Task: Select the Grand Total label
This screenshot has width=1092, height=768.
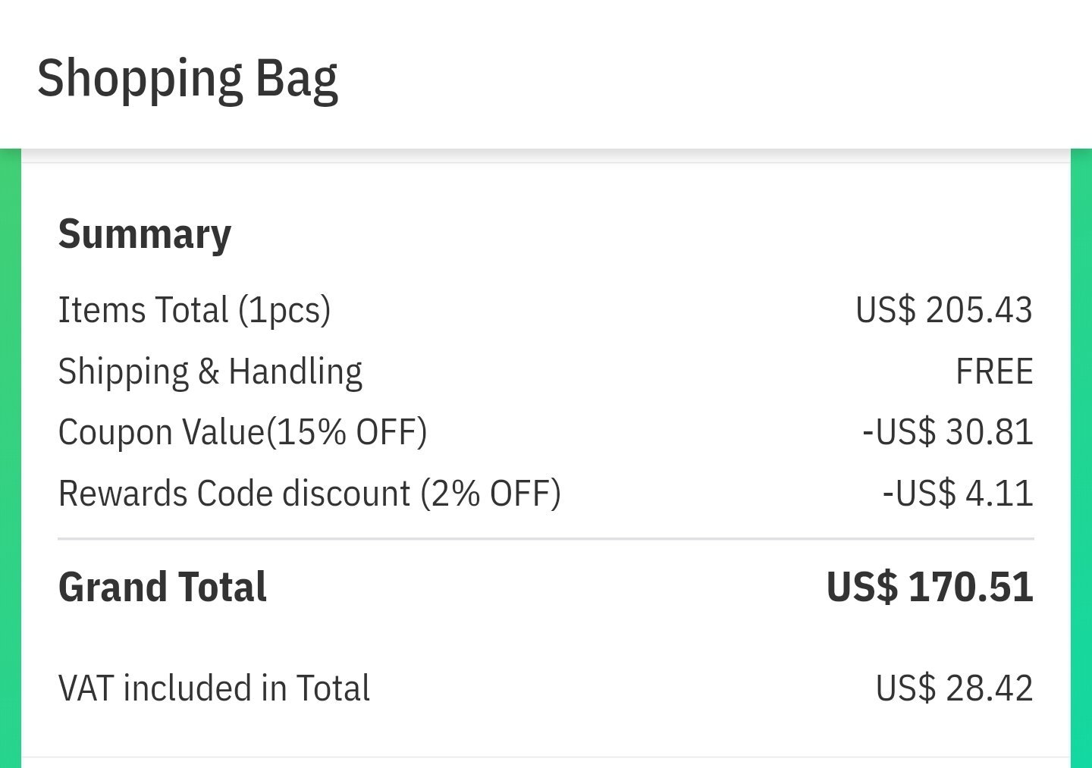Action: click(x=162, y=588)
